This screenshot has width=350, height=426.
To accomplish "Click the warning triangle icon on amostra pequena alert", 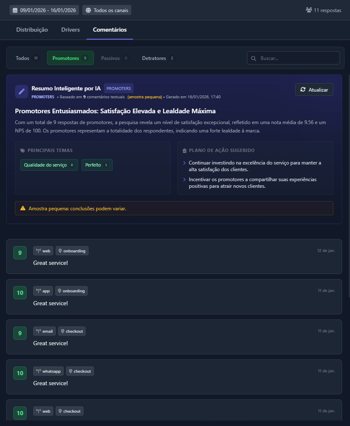I will (x=23, y=208).
